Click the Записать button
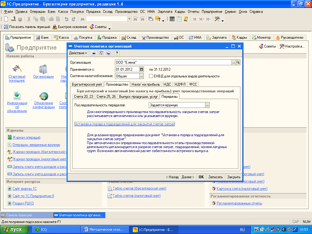This screenshot has width=312, height=234. click(x=215, y=177)
